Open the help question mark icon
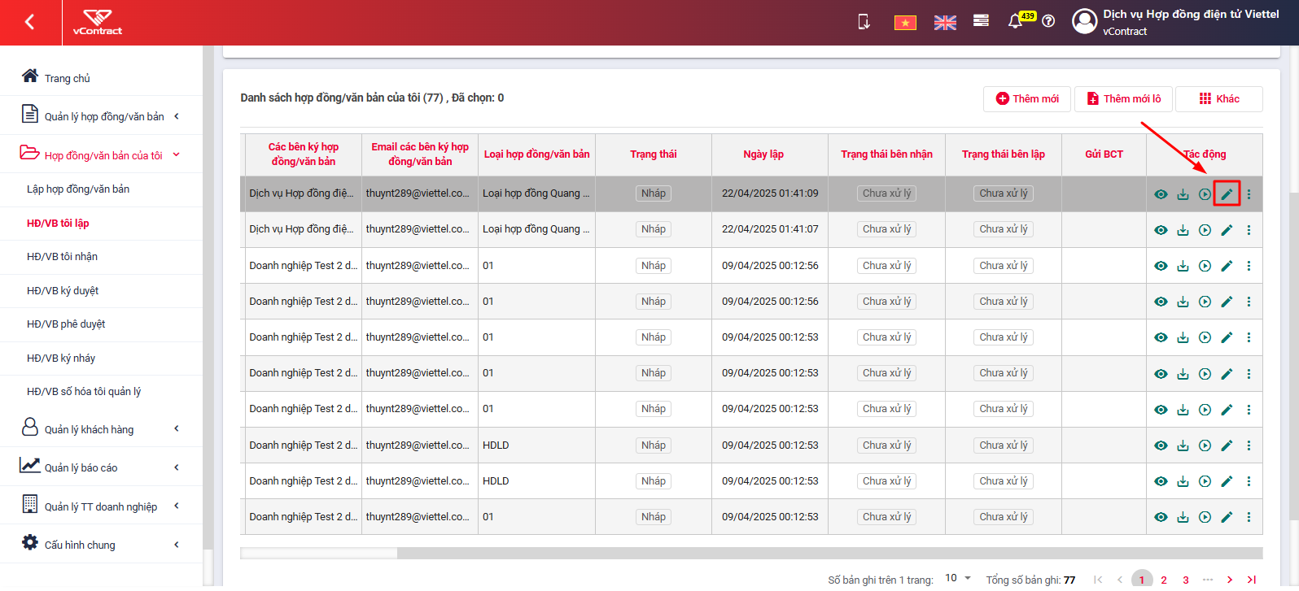Screen dimensions: 1299x591 click(x=1048, y=21)
